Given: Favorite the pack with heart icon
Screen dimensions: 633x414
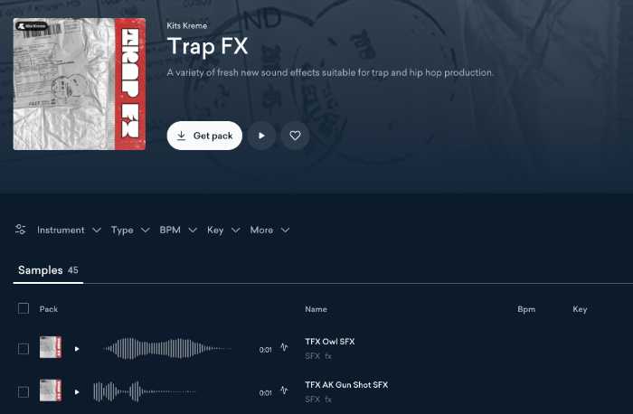Looking at the screenshot, I should coord(295,136).
